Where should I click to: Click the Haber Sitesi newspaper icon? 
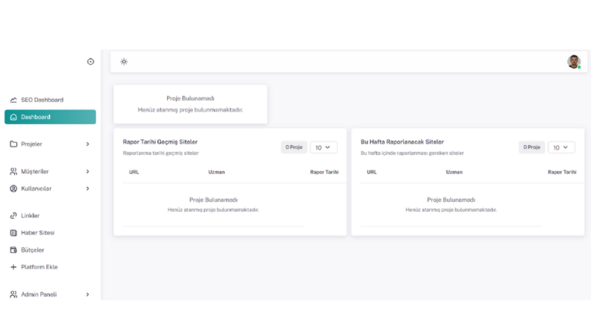tap(13, 233)
